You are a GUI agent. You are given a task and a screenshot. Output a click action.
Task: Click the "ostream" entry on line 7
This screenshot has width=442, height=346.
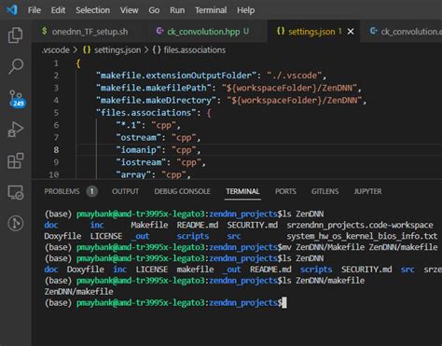[x=139, y=137]
